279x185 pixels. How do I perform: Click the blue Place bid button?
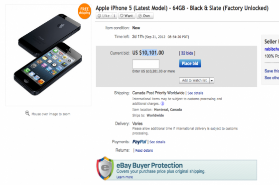pyautogui.click(x=190, y=63)
